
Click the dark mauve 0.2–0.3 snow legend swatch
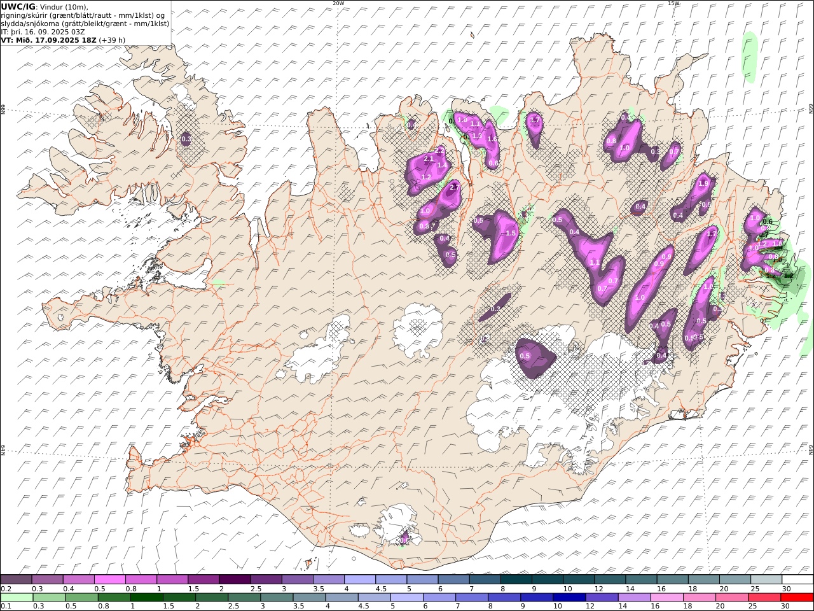tap(17, 579)
